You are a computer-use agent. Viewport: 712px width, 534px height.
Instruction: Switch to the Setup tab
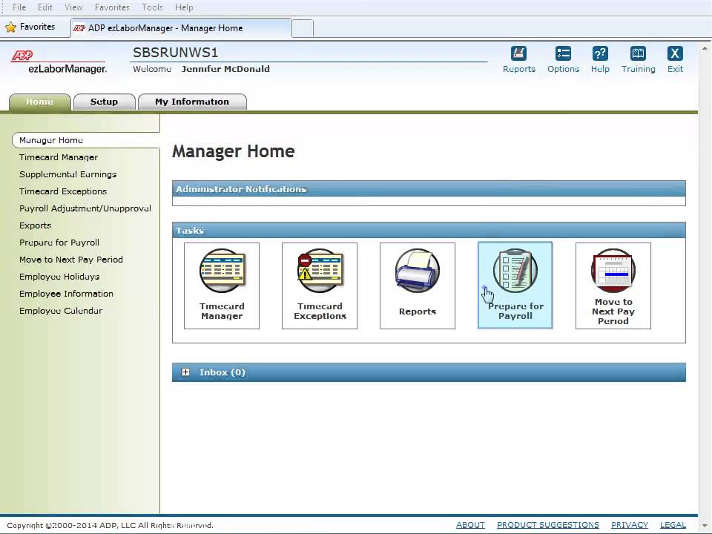coord(104,102)
